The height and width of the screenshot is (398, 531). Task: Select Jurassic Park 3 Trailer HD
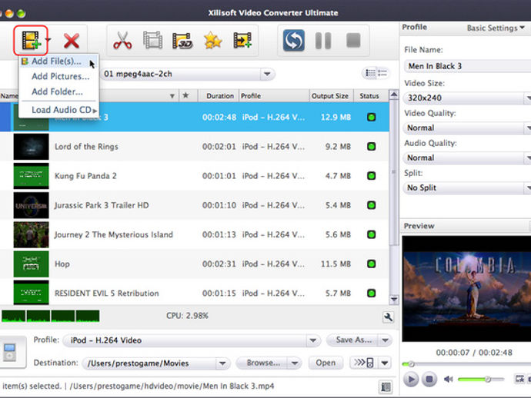pos(195,205)
